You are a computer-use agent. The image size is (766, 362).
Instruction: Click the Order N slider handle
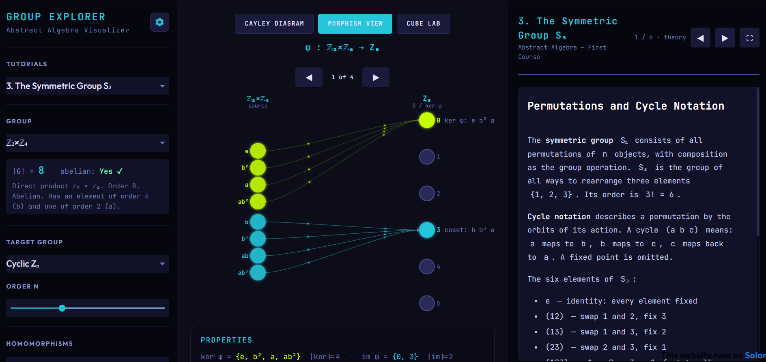[62, 308]
